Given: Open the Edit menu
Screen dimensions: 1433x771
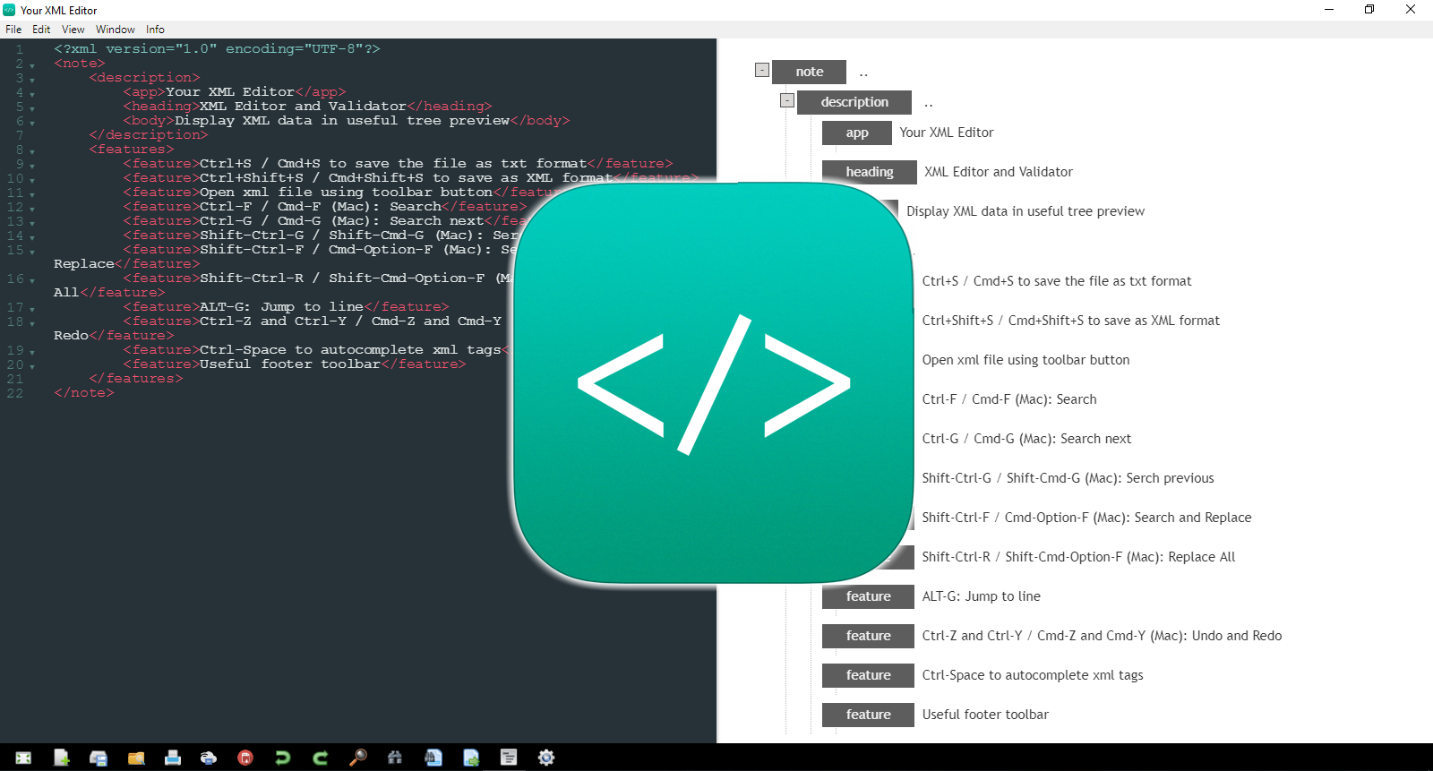Looking at the screenshot, I should [x=41, y=30].
